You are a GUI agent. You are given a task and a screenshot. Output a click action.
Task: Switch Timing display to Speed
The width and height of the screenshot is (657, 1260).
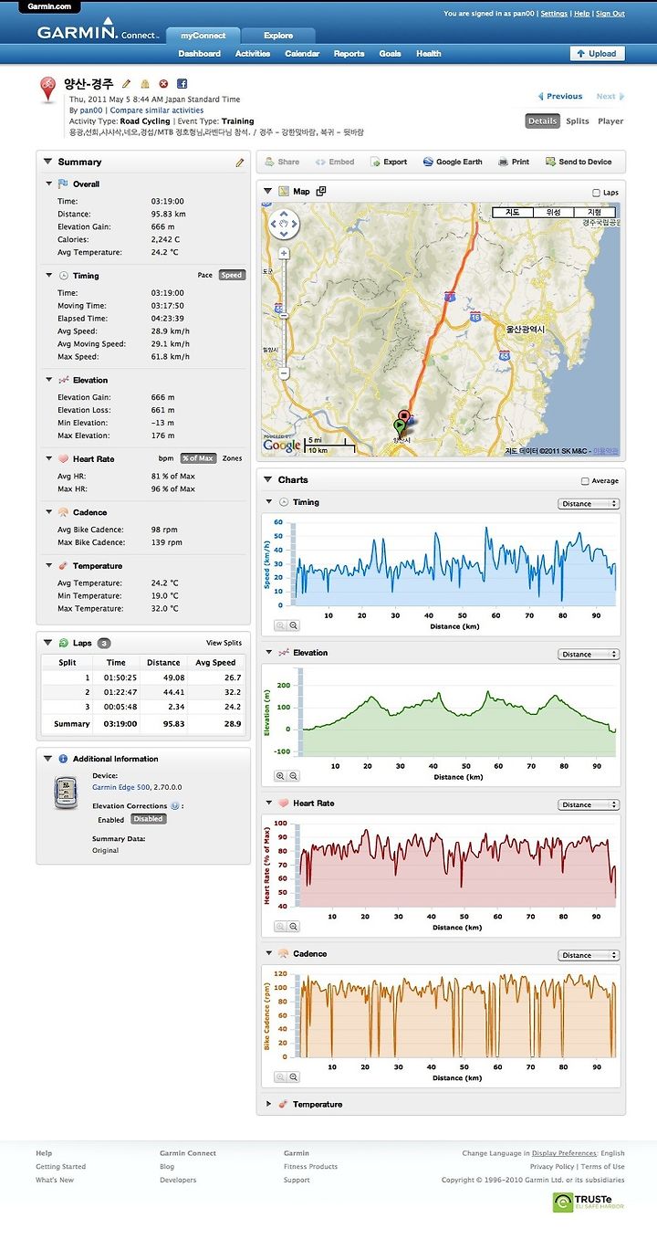[232, 275]
